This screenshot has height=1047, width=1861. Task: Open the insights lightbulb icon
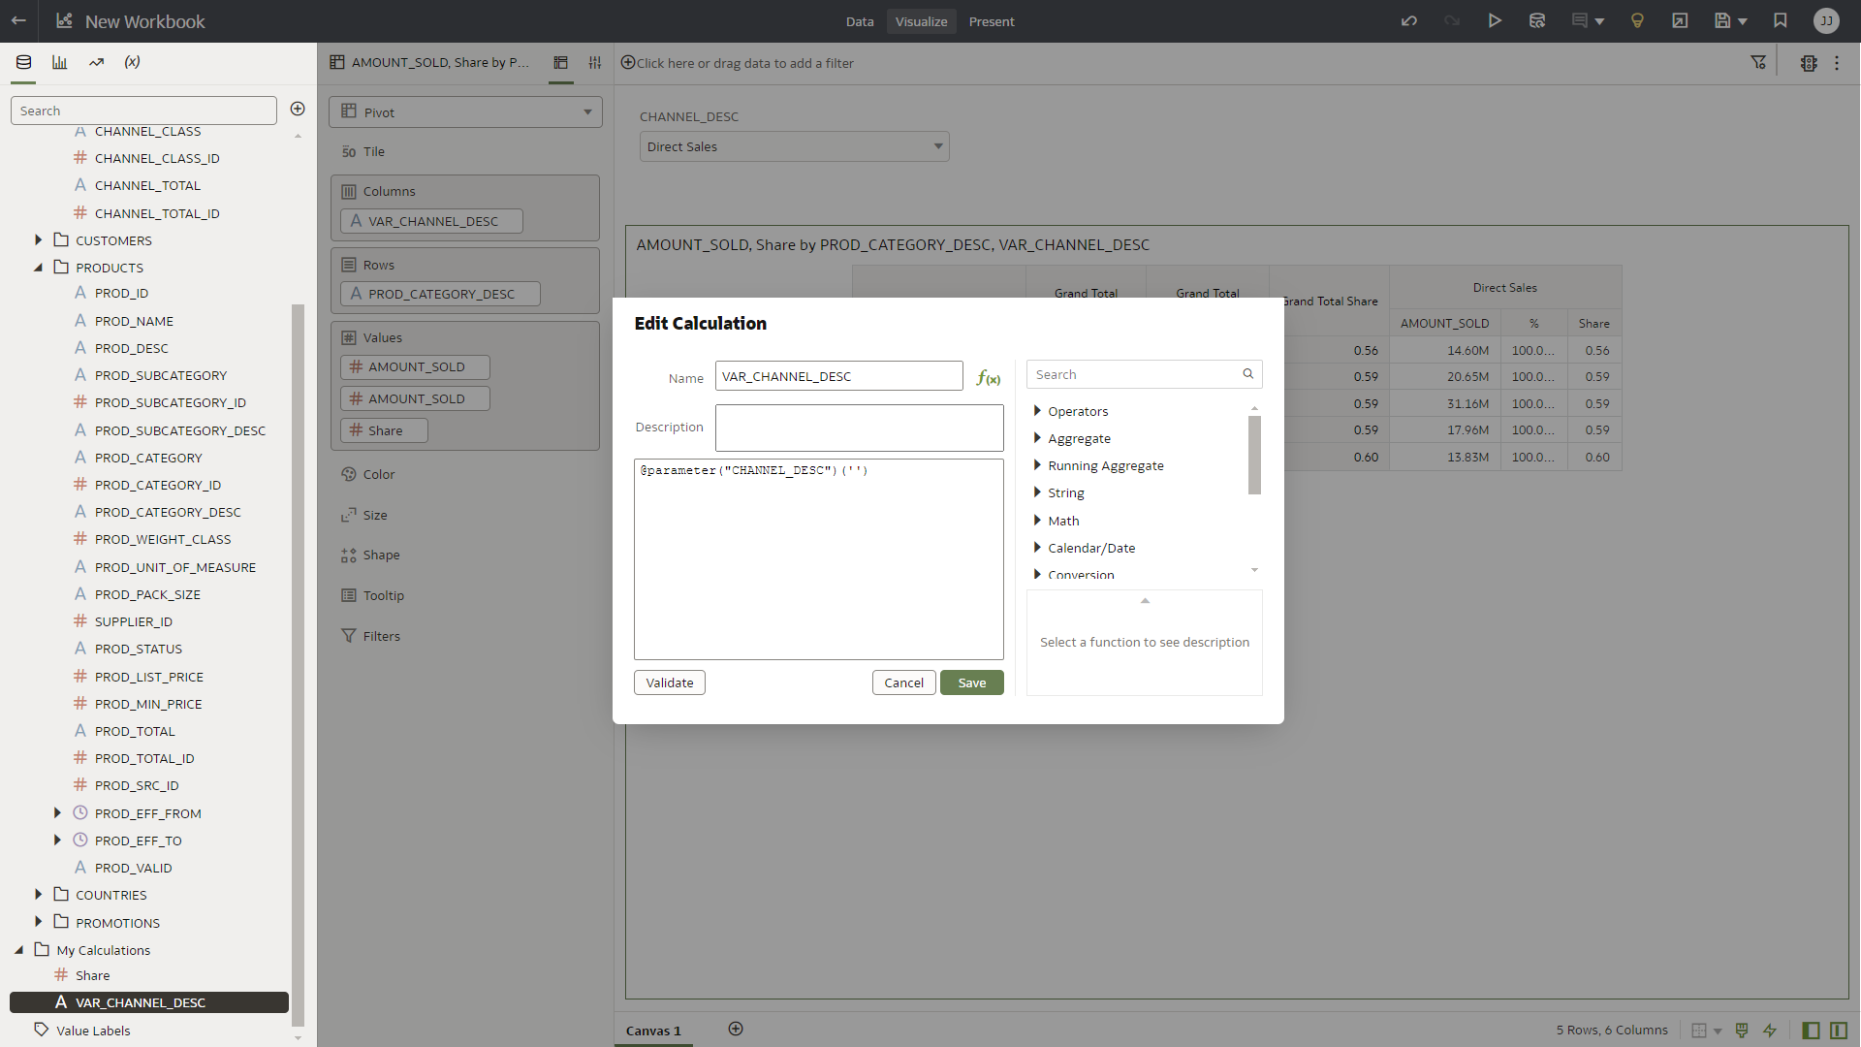pyautogui.click(x=1637, y=21)
